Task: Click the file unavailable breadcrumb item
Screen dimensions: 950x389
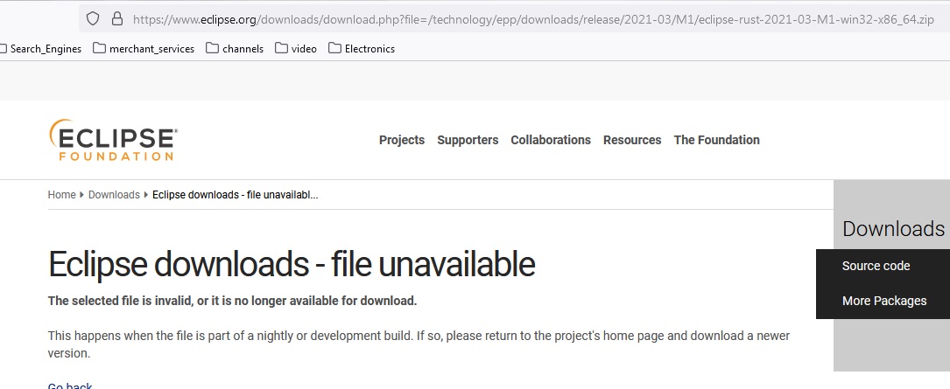Action: (235, 195)
